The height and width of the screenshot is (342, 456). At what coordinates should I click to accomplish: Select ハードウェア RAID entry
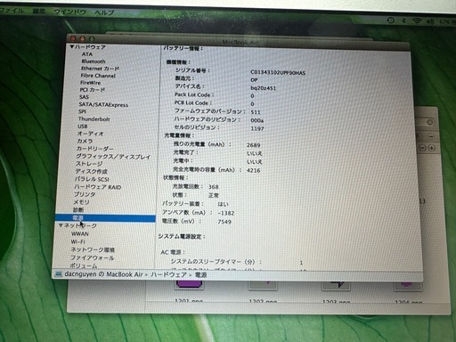[x=97, y=187]
